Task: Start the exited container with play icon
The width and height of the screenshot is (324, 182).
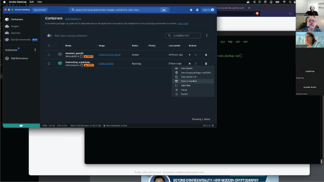Action: point(190,55)
